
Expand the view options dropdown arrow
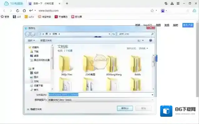pos(143,40)
